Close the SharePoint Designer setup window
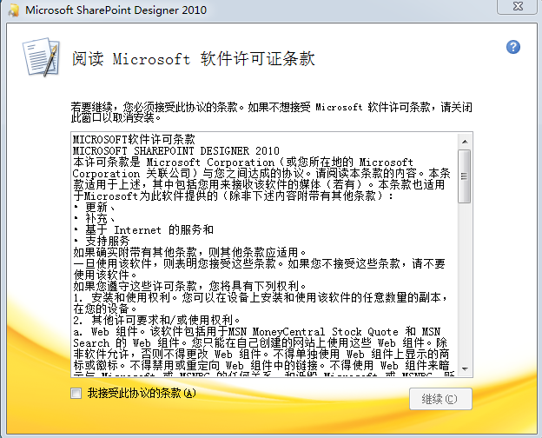The height and width of the screenshot is (438, 542). [518, 7]
